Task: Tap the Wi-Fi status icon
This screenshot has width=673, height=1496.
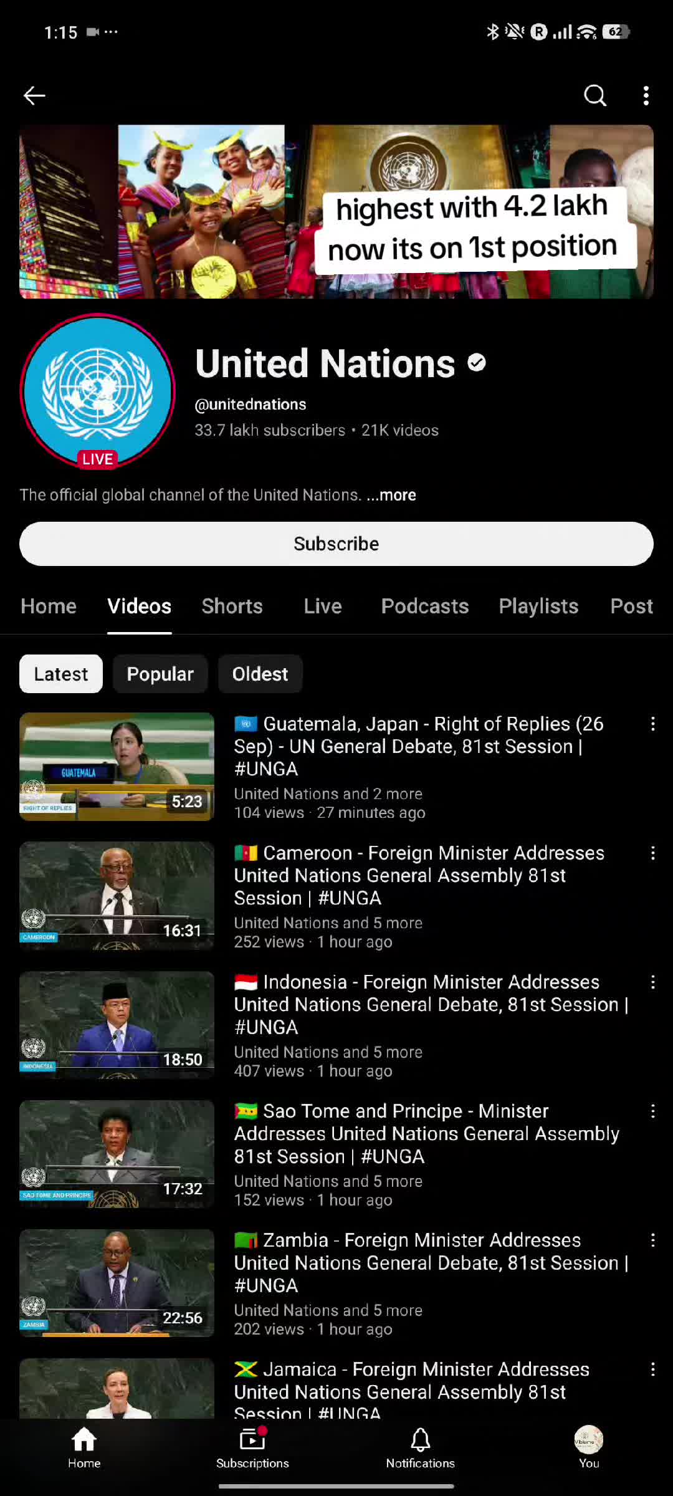Action: 586,32
